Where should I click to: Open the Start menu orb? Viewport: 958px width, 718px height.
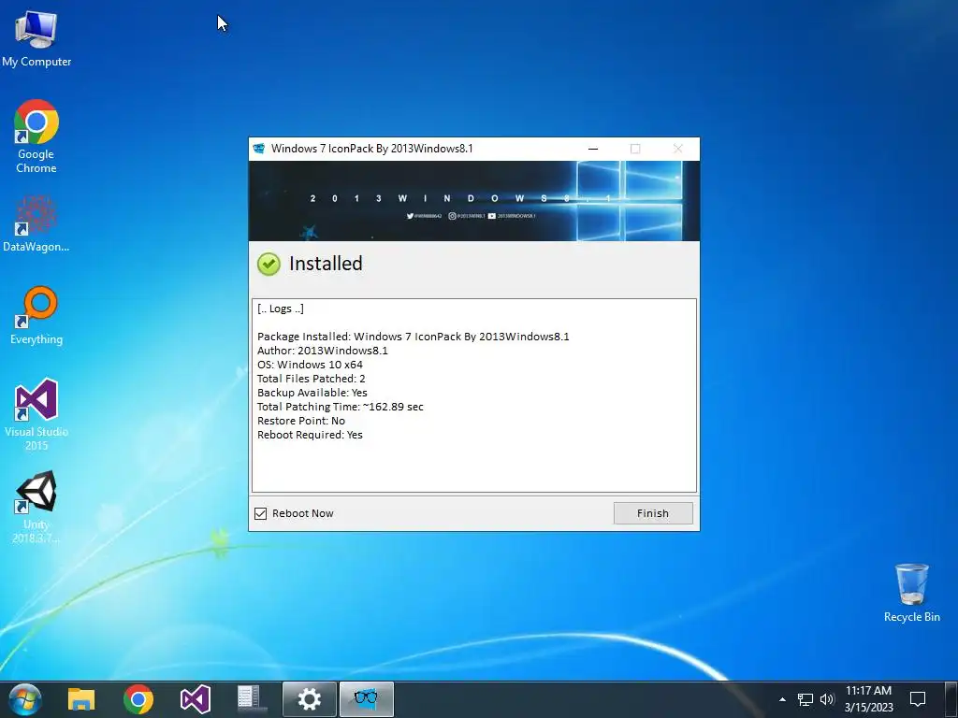click(x=25, y=699)
